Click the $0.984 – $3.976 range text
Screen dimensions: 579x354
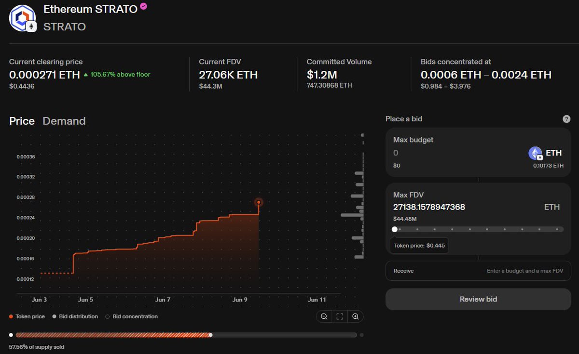(x=446, y=86)
